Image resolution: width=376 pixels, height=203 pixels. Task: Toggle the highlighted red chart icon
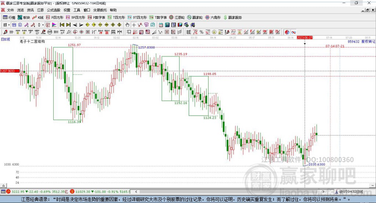48,25
